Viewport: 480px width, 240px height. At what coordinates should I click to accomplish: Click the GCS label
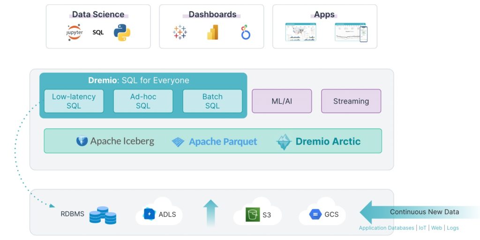pos(331,214)
